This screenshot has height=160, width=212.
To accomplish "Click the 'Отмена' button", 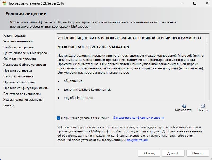I will pyautogui.click(x=198, y=153).
